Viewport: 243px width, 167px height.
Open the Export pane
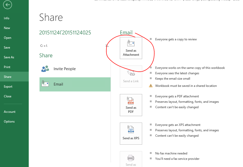click(x=8, y=86)
